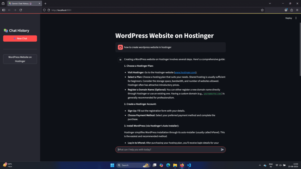Open Task View on taskbar
The height and width of the screenshot is (169, 301).
tap(154, 165)
